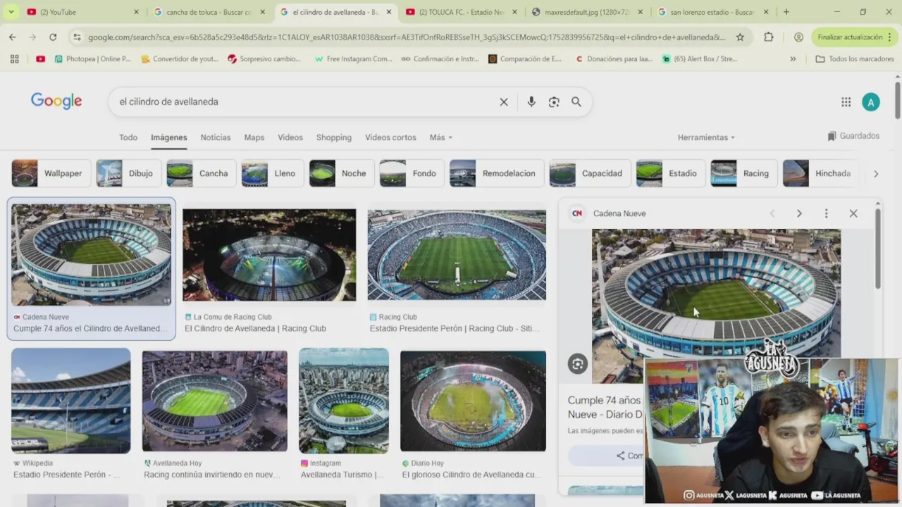Open preview panel three-dot menu
Viewport: 902px width, 507px height.
coord(826,213)
